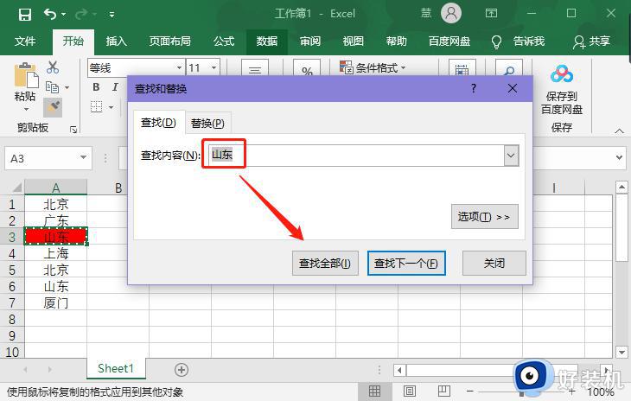631x401 pixels.
Task: Select row 7 header
Action: click(x=12, y=302)
